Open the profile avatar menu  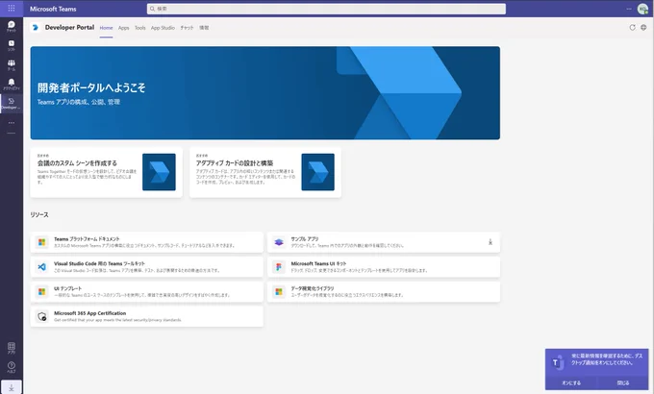pyautogui.click(x=642, y=9)
